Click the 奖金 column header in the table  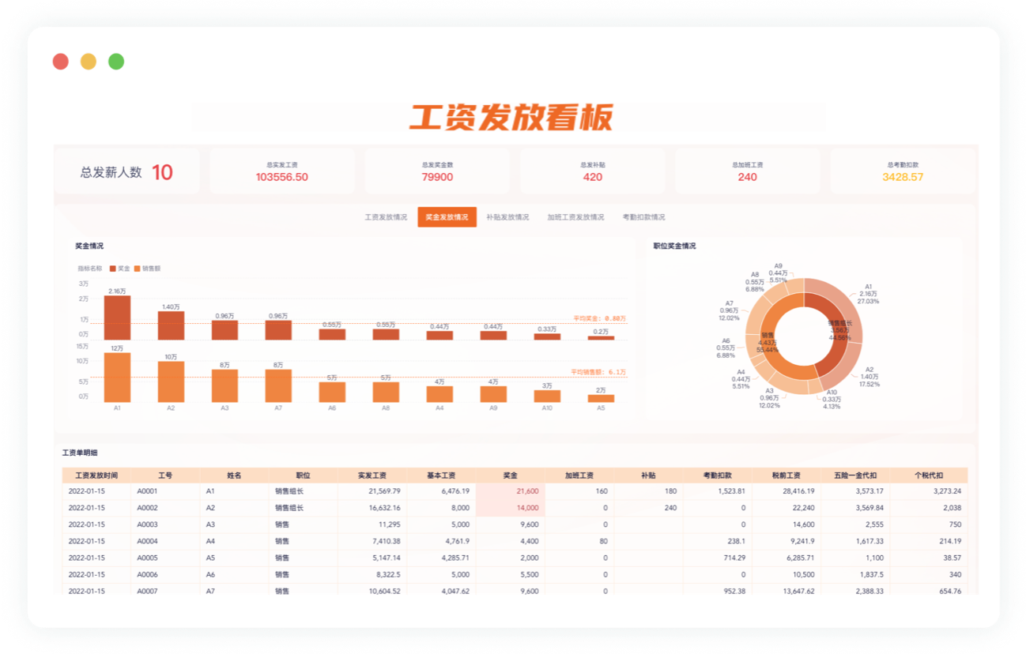(509, 475)
